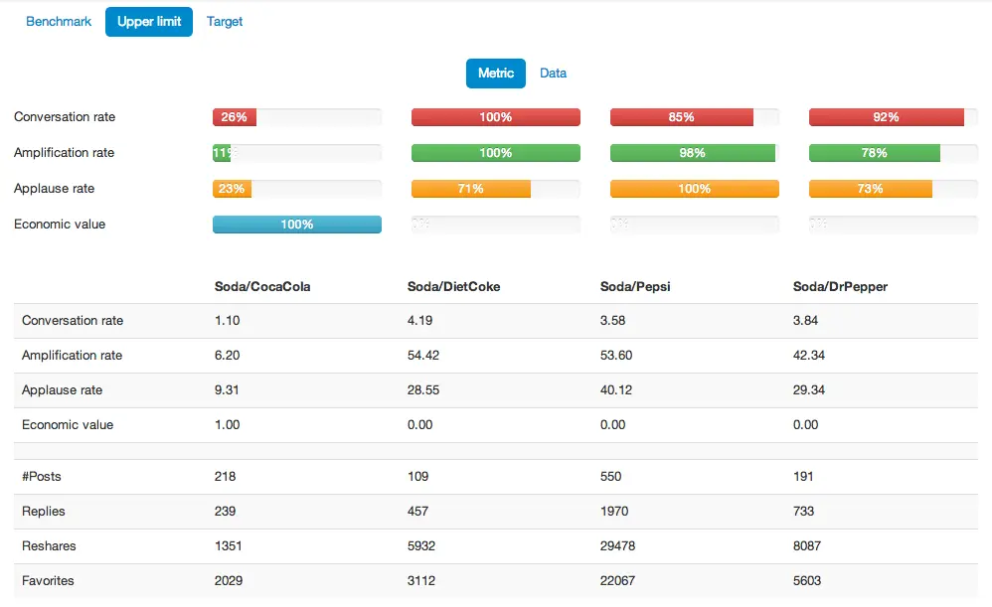The image size is (992, 607).
Task: Click the Pepsi Reshares value 29478
Action: 618,545
